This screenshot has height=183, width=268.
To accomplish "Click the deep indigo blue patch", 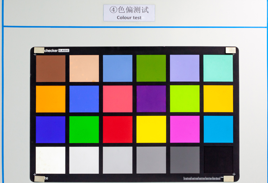I will tap(51, 130).
